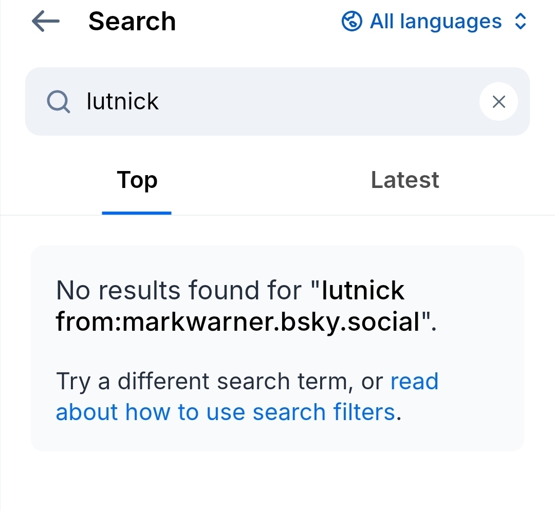
Task: Click the magnifying glass in search bar
Action: [x=59, y=102]
